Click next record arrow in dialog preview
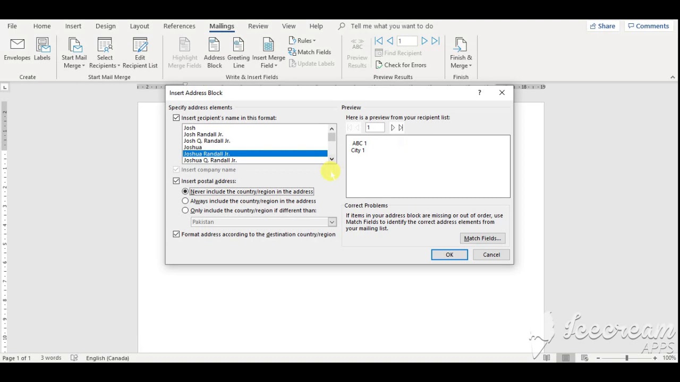This screenshot has width=680, height=382. 393,127
